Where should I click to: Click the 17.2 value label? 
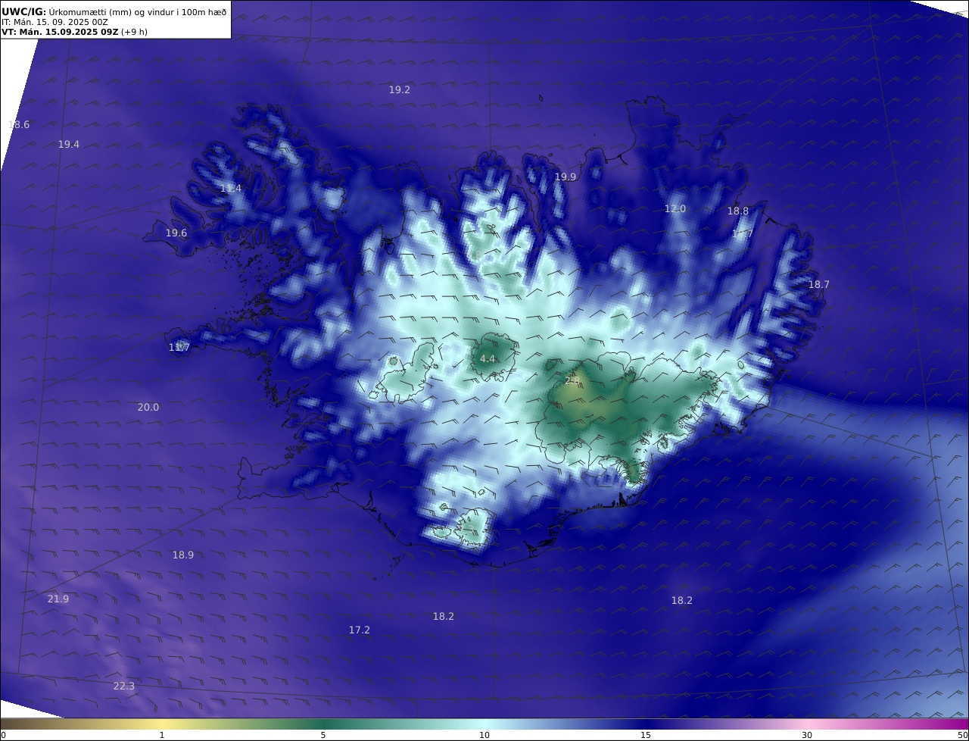(360, 630)
